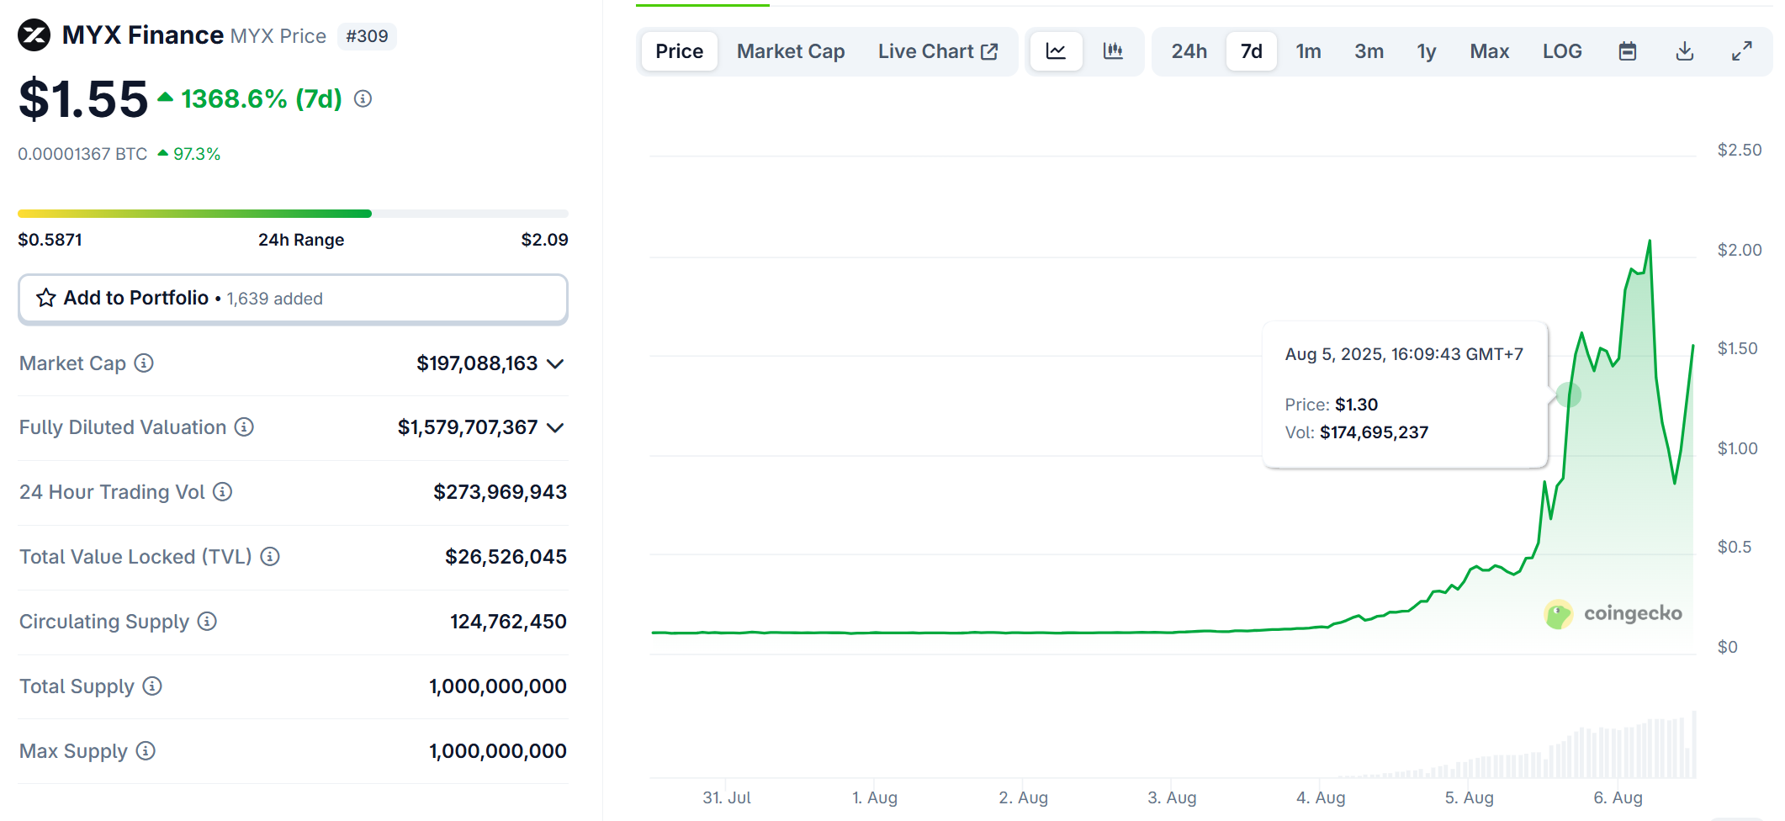Select the 24h time range
The image size is (1785, 821).
1189,51
